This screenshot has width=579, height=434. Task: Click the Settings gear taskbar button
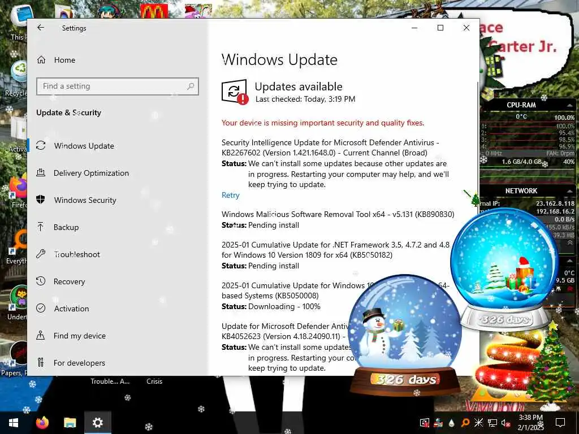point(97,423)
